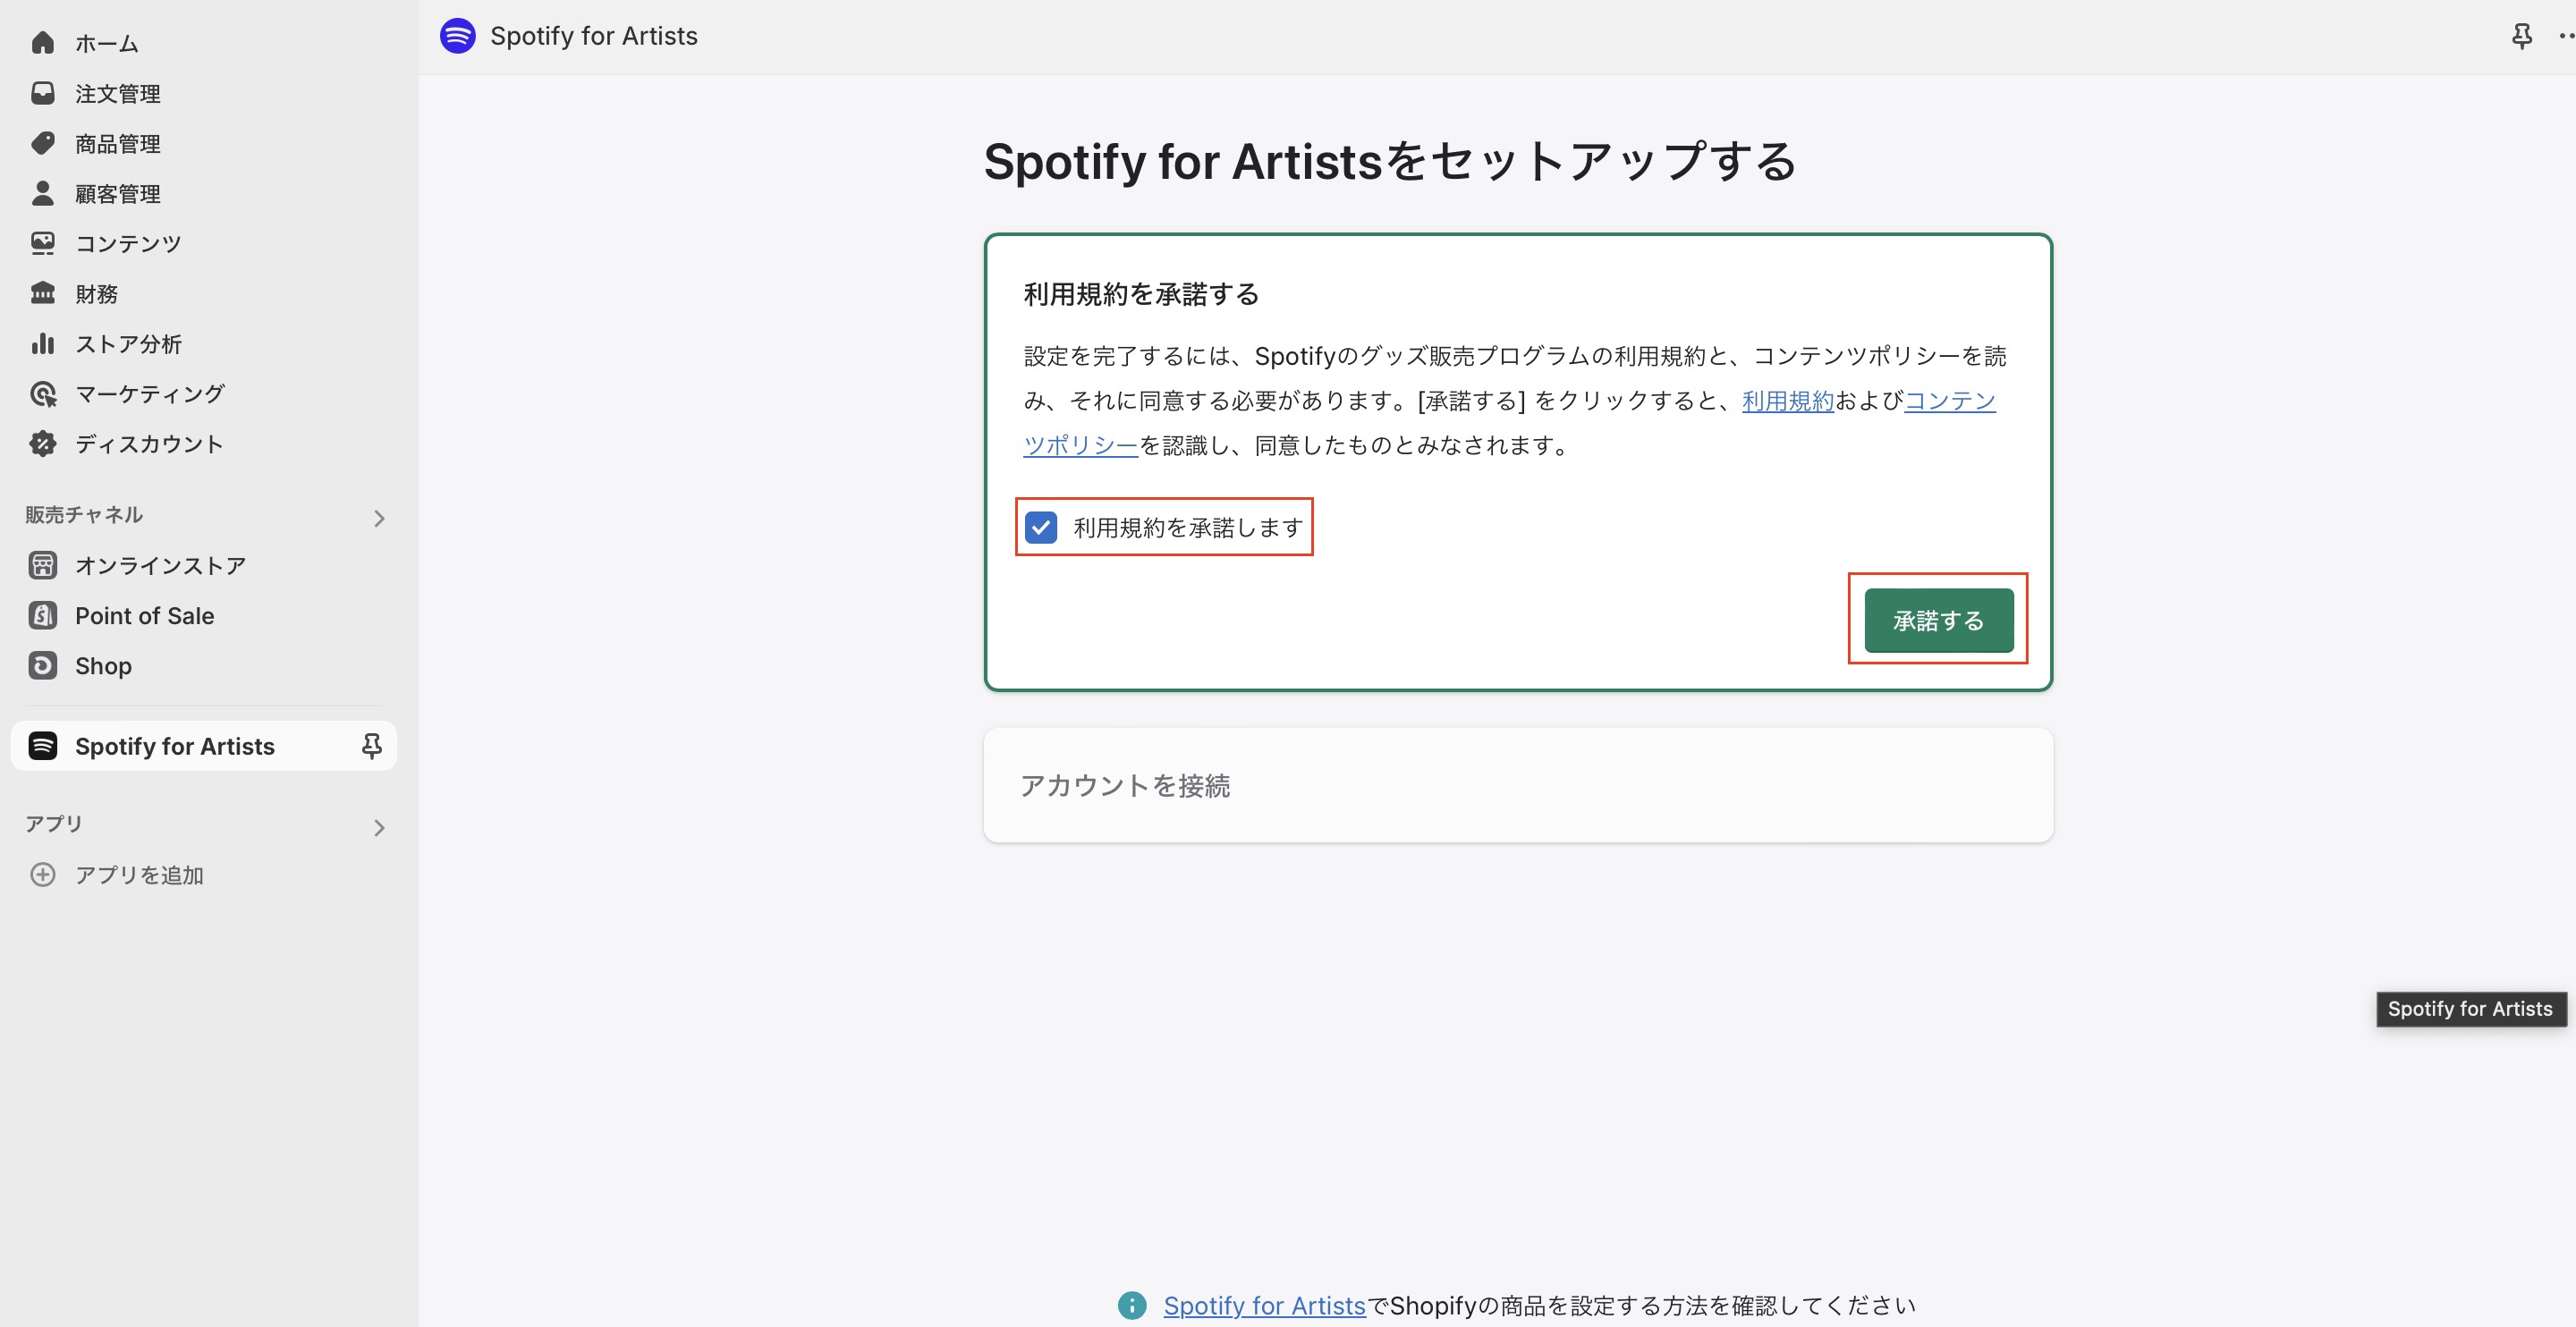Click the Orders inbox icon

pos(42,93)
